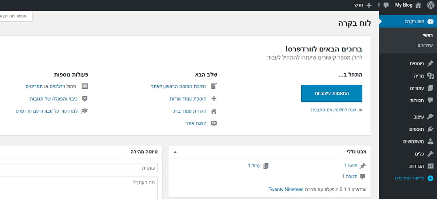Collapse the מבט כללי widget with arrow
This screenshot has width=437, height=199.
coord(175,152)
